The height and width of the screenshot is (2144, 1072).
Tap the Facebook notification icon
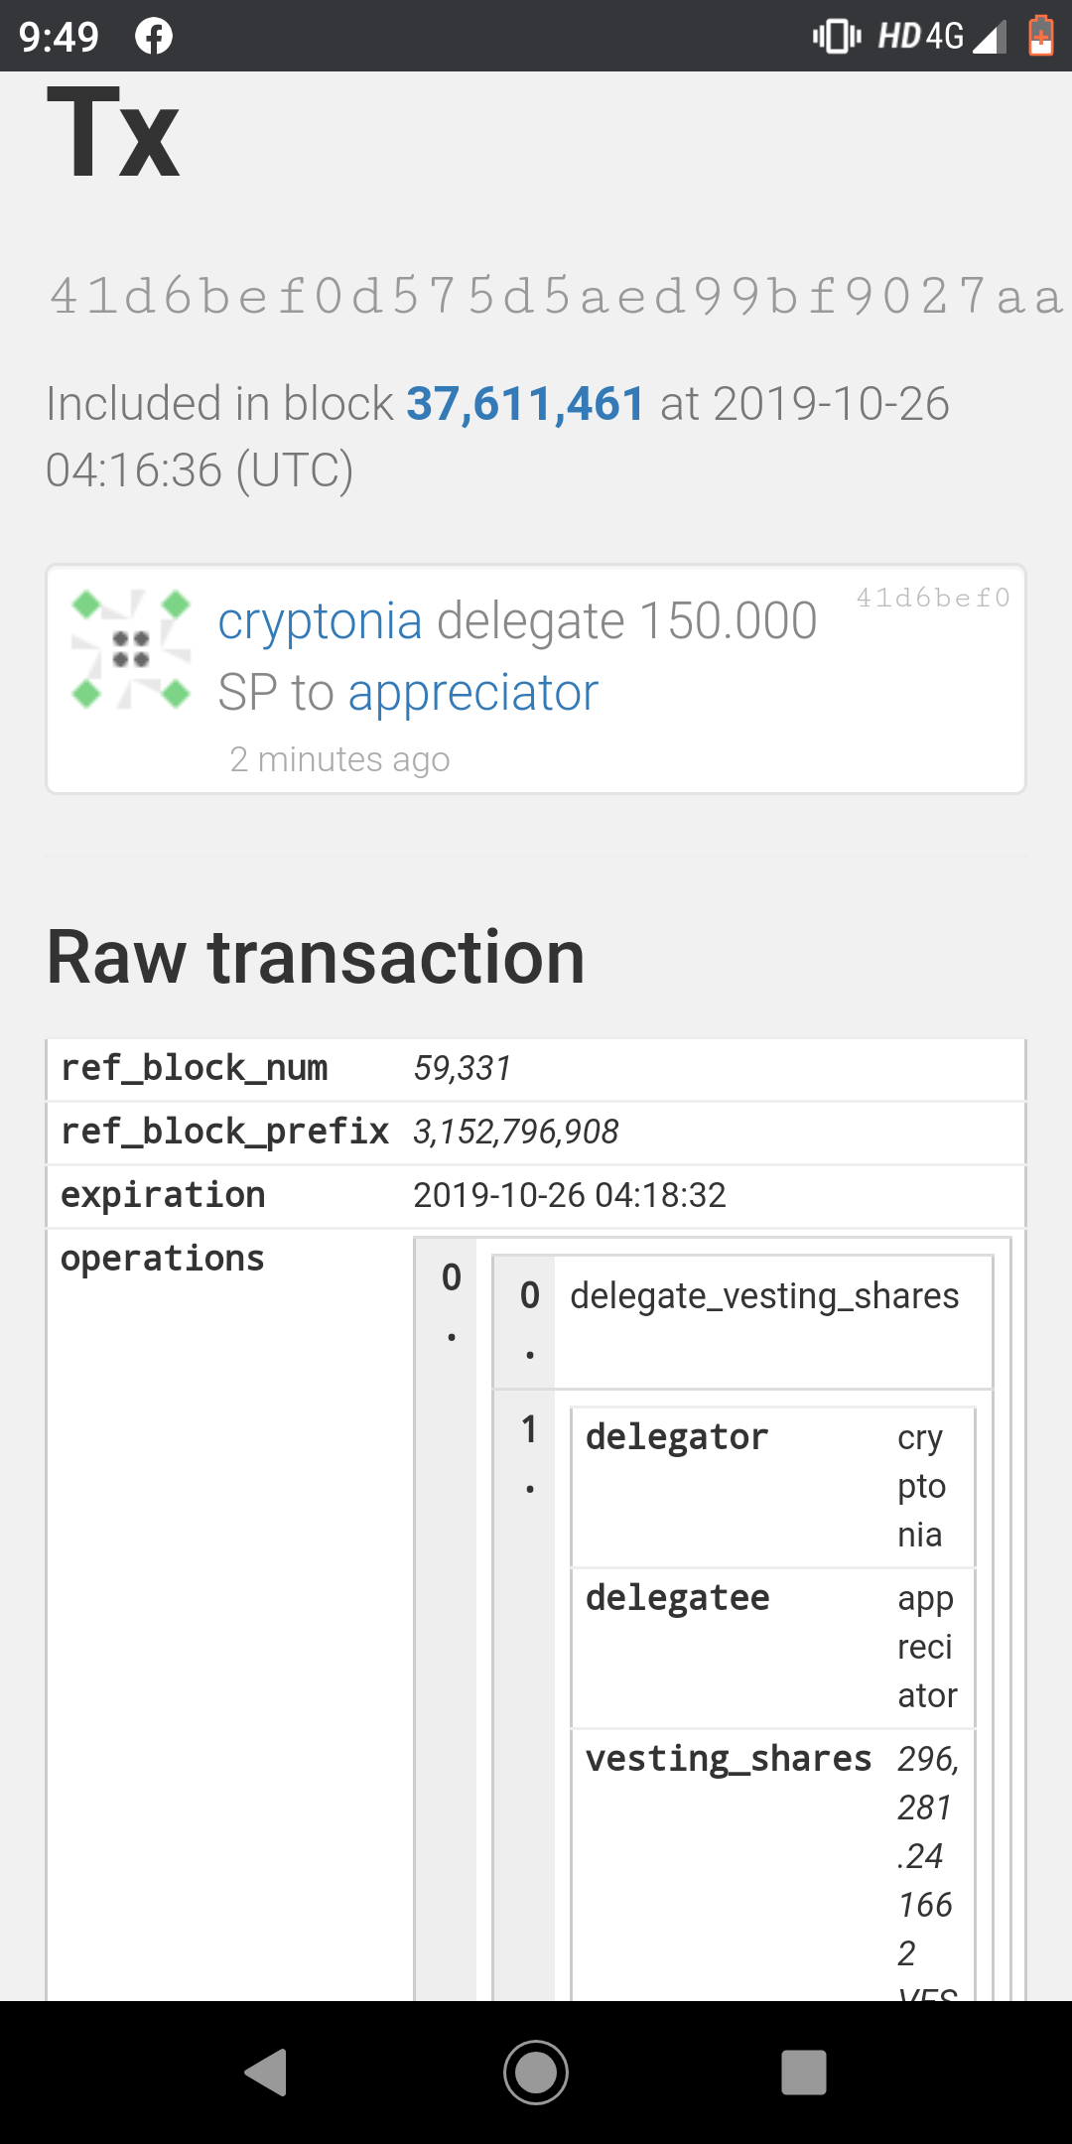[x=154, y=37]
